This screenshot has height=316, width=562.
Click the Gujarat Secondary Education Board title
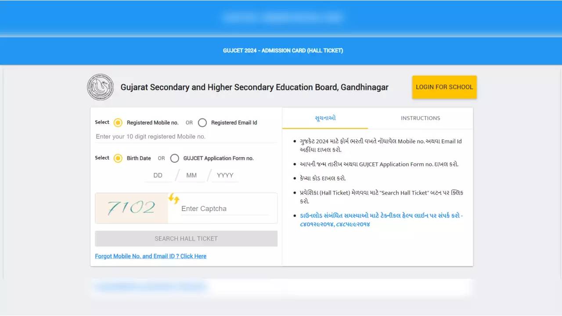[255, 87]
